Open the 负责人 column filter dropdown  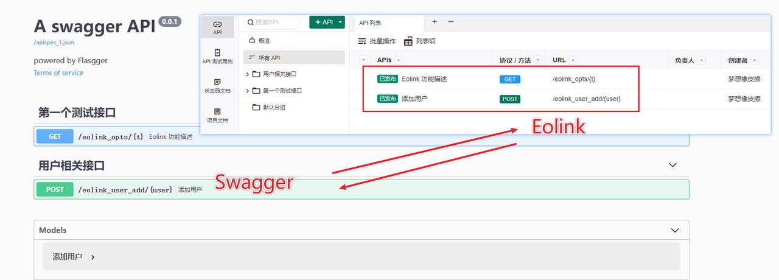tap(701, 60)
